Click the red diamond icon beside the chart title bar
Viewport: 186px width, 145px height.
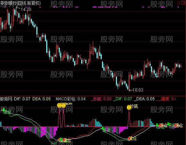click(179, 3)
